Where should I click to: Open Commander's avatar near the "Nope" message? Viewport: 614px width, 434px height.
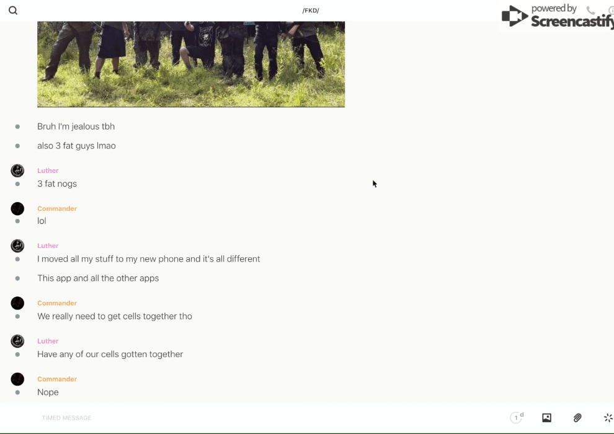17,379
